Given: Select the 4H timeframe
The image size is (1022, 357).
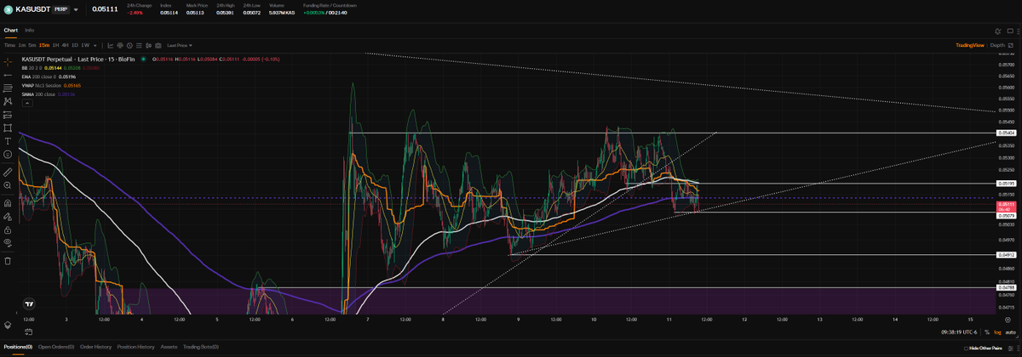Looking at the screenshot, I should [x=65, y=45].
